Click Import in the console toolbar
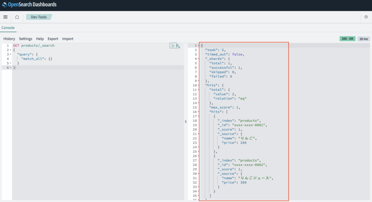372x202 pixels. [x=68, y=39]
